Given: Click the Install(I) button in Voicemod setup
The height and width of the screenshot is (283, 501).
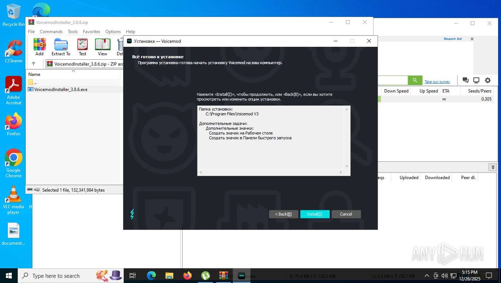Looking at the screenshot, I should coord(315,214).
